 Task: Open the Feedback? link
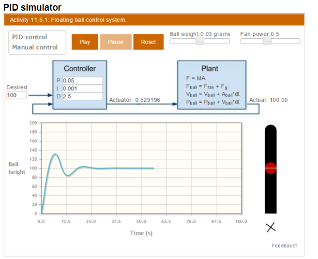point(285,246)
